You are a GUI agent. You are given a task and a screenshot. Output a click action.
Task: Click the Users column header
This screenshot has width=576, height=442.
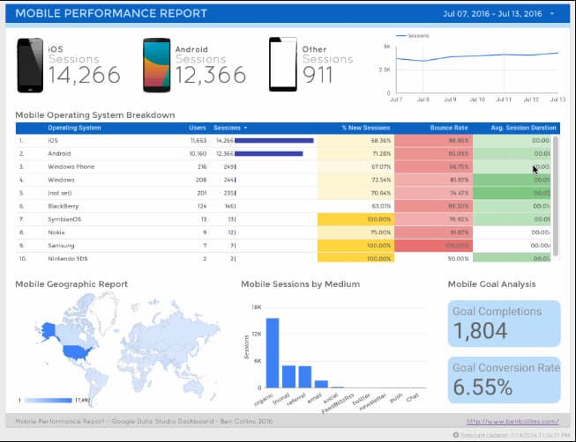(198, 129)
